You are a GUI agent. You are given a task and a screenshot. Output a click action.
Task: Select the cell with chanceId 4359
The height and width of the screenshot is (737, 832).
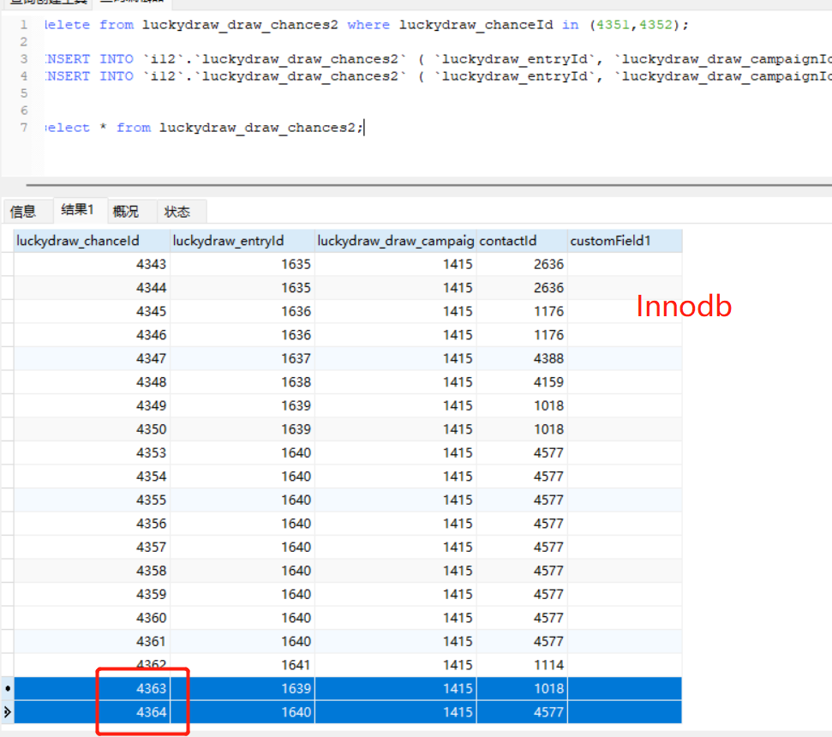pyautogui.click(x=92, y=594)
